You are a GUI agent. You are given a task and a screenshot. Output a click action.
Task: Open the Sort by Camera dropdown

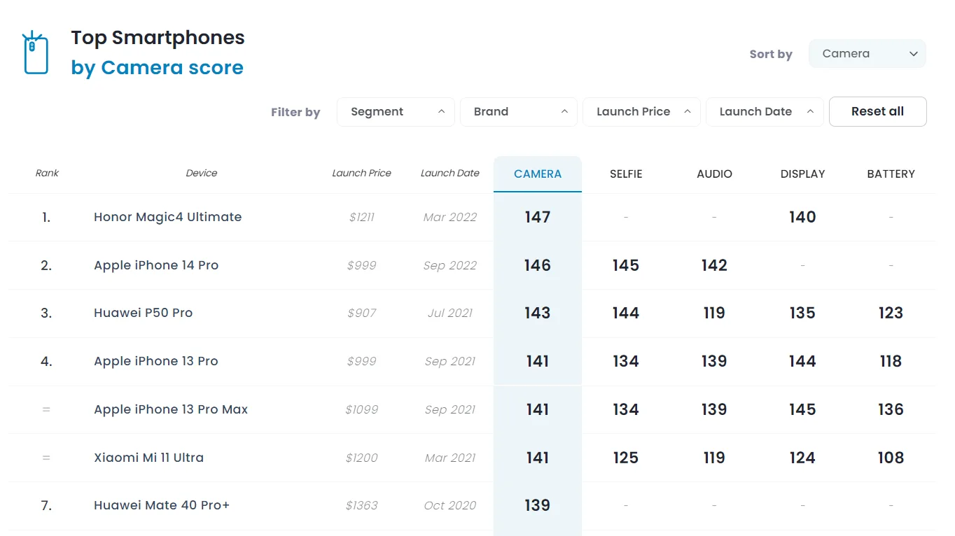click(x=867, y=54)
